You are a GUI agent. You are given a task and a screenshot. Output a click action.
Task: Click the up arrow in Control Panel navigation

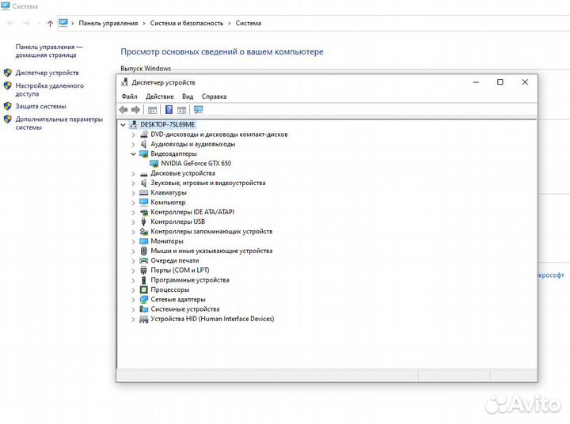pyautogui.click(x=50, y=24)
